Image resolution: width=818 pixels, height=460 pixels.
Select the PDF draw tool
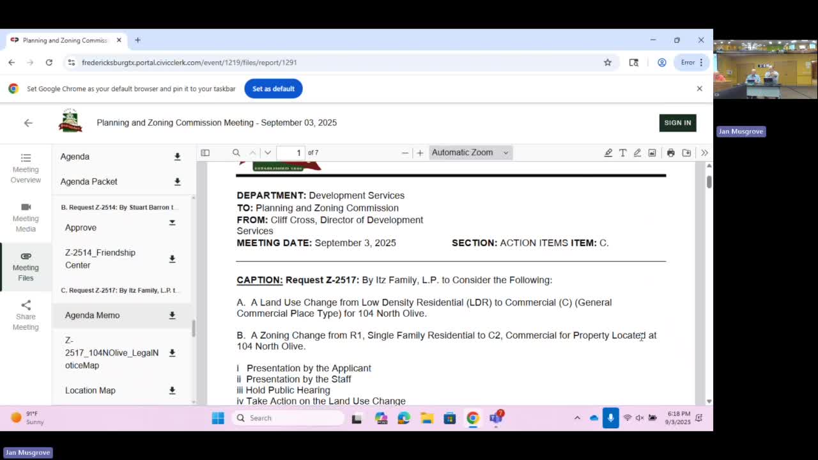(x=637, y=153)
